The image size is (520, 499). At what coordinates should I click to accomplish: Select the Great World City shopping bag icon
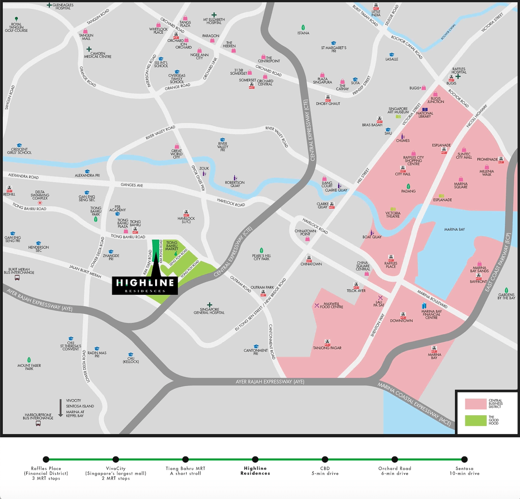(x=176, y=147)
